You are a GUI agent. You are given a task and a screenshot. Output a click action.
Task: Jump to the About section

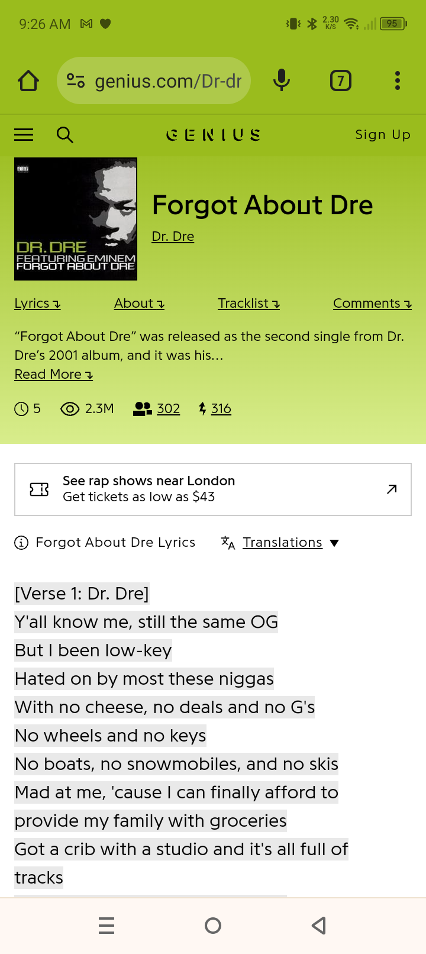point(139,304)
